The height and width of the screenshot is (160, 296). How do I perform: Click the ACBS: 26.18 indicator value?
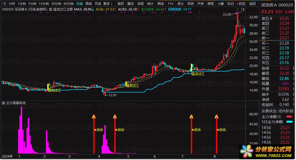click(x=129, y=9)
